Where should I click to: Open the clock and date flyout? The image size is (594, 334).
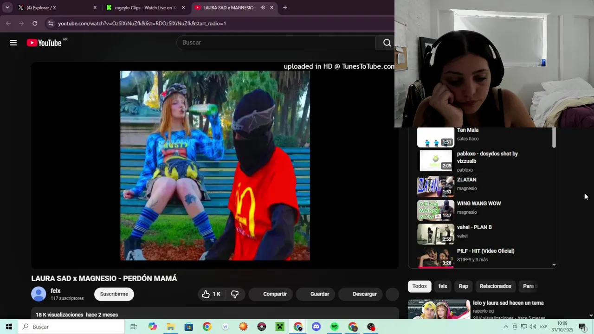coord(562,327)
